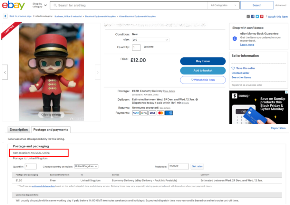Open the eBay logo homepage
Viewport: 290px width, 205px height.
(x=13, y=5)
